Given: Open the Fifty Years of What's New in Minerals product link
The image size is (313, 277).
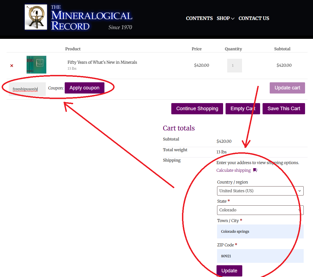Looking at the screenshot, I should pyautogui.click(x=102, y=62).
